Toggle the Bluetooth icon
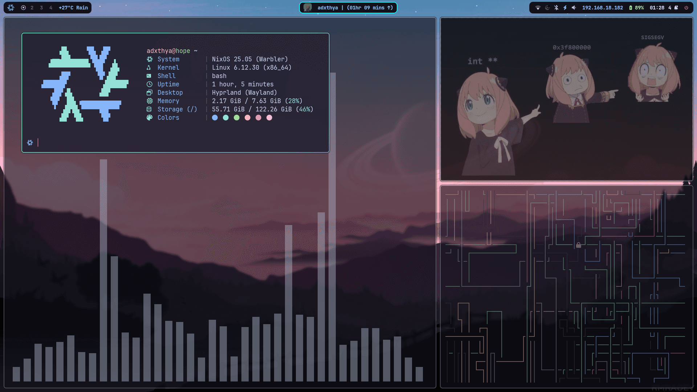Image resolution: width=697 pixels, height=392 pixels. pyautogui.click(x=556, y=8)
